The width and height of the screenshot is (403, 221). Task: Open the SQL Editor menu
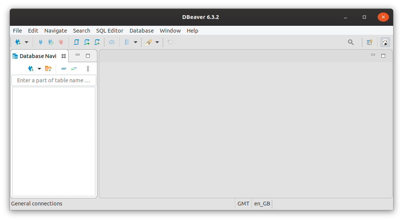pos(109,30)
